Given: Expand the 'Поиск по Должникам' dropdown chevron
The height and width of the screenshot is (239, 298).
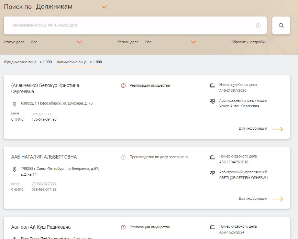Looking at the screenshot, I should tap(104, 7).
